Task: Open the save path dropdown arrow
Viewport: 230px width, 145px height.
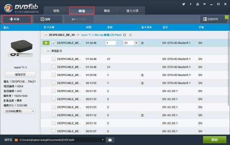Action: [x=103, y=140]
